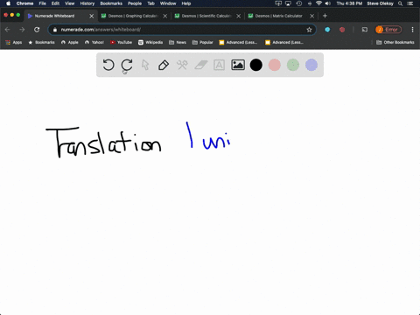Open the People menu
This screenshot has height=315, width=420.
[x=135, y=3]
